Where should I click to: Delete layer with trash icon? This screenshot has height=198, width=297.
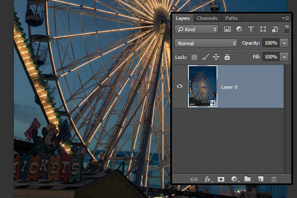(x=274, y=179)
